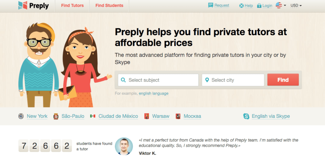
Task: Switch to the Find Tutors tab
Action: tap(72, 5)
